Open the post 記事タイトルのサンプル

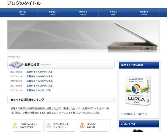[39, 90]
